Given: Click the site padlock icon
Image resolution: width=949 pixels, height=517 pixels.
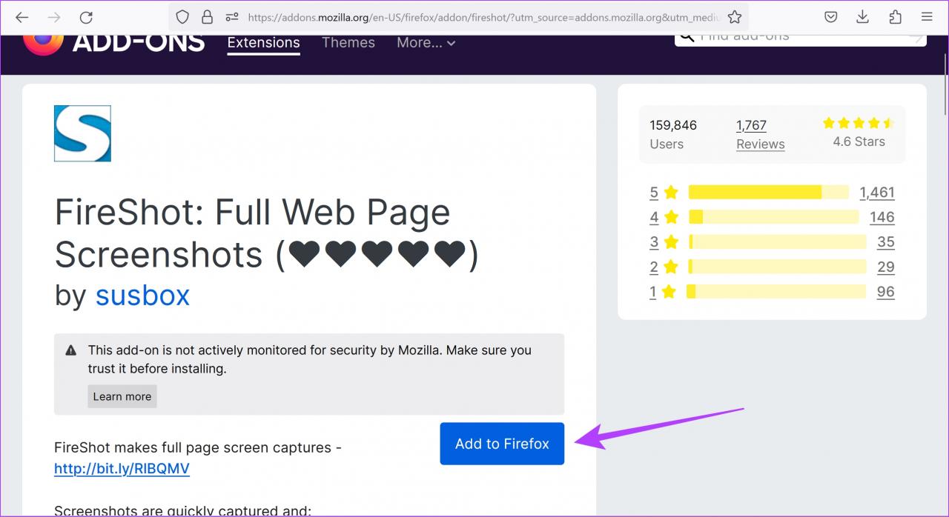Looking at the screenshot, I should [x=207, y=17].
